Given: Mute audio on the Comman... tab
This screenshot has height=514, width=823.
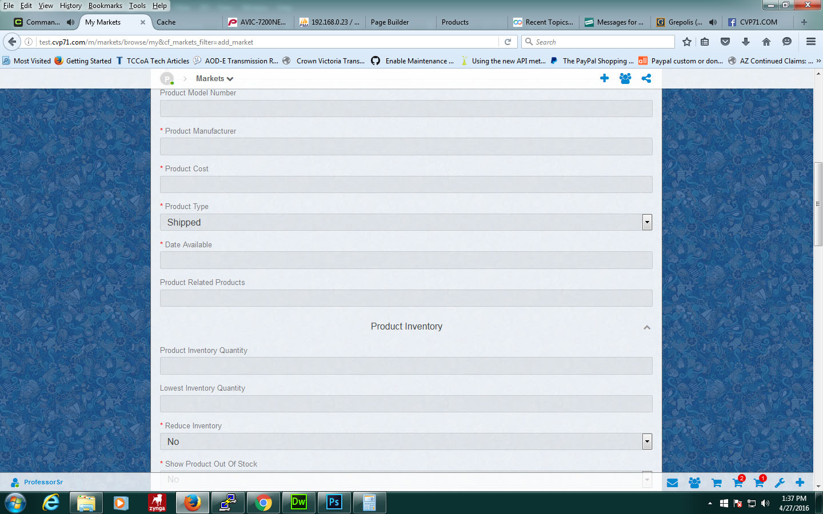Looking at the screenshot, I should tap(70, 22).
